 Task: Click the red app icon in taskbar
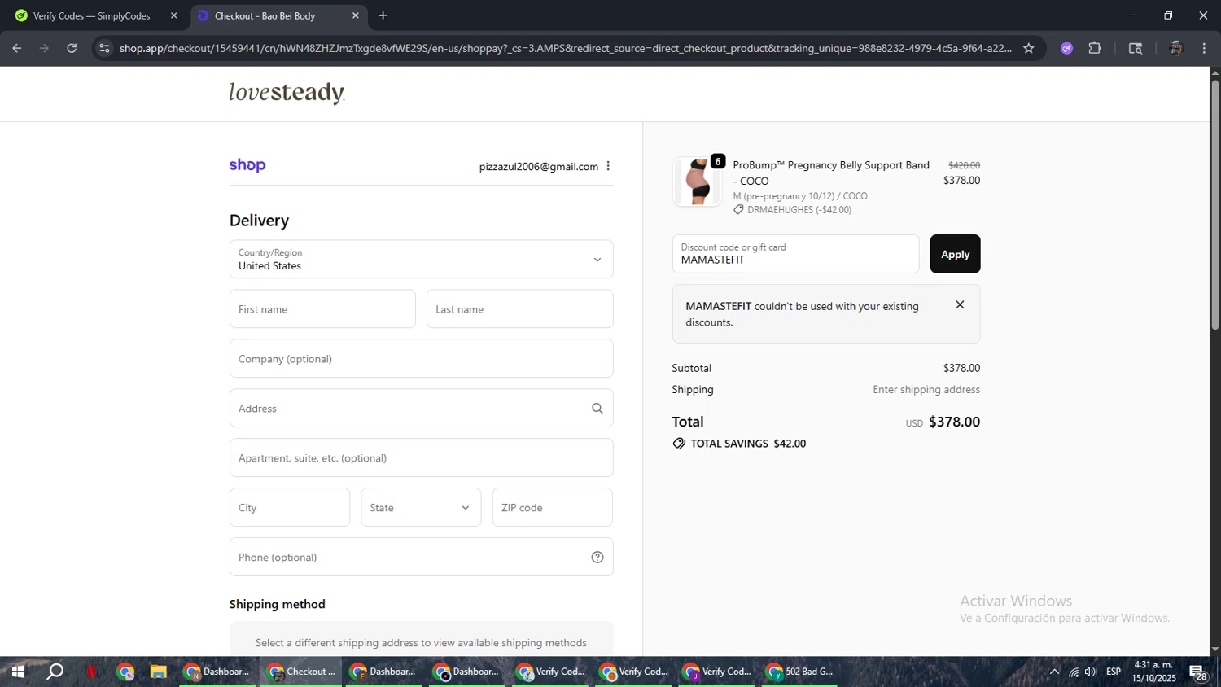pyautogui.click(x=91, y=672)
